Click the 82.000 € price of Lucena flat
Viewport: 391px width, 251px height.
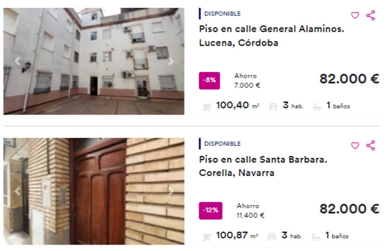tap(349, 79)
